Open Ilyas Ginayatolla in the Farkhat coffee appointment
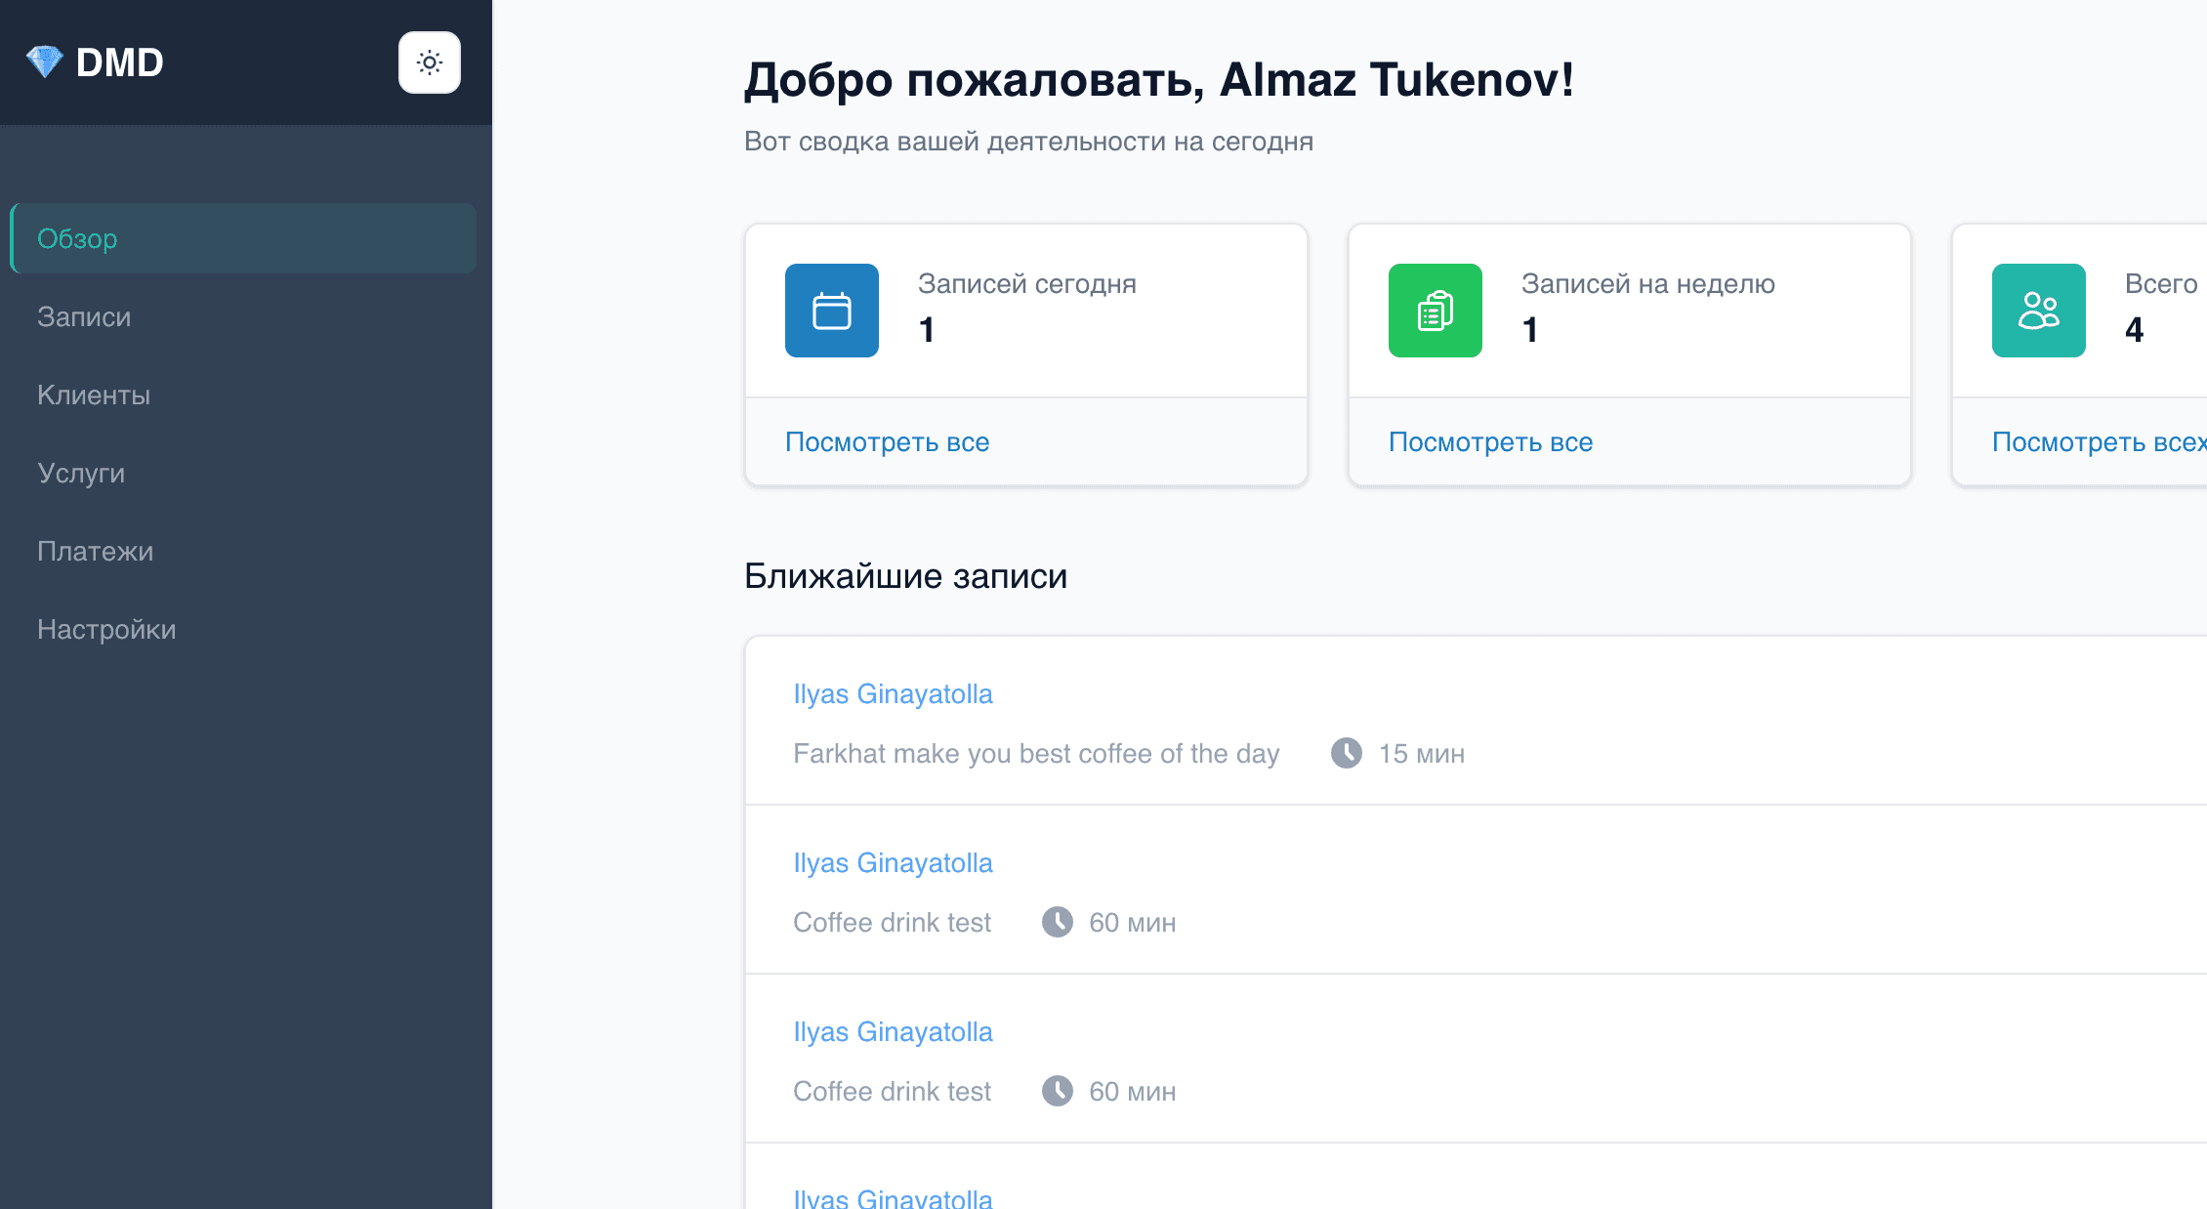 [x=893, y=693]
